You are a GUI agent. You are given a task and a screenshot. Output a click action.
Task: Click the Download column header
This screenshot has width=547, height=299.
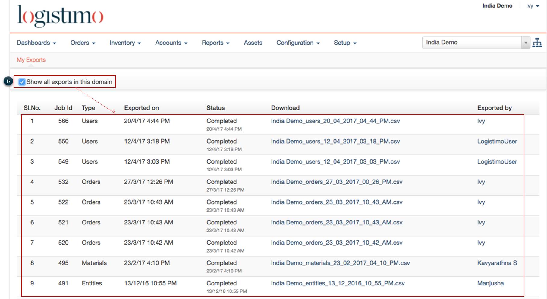[285, 108]
